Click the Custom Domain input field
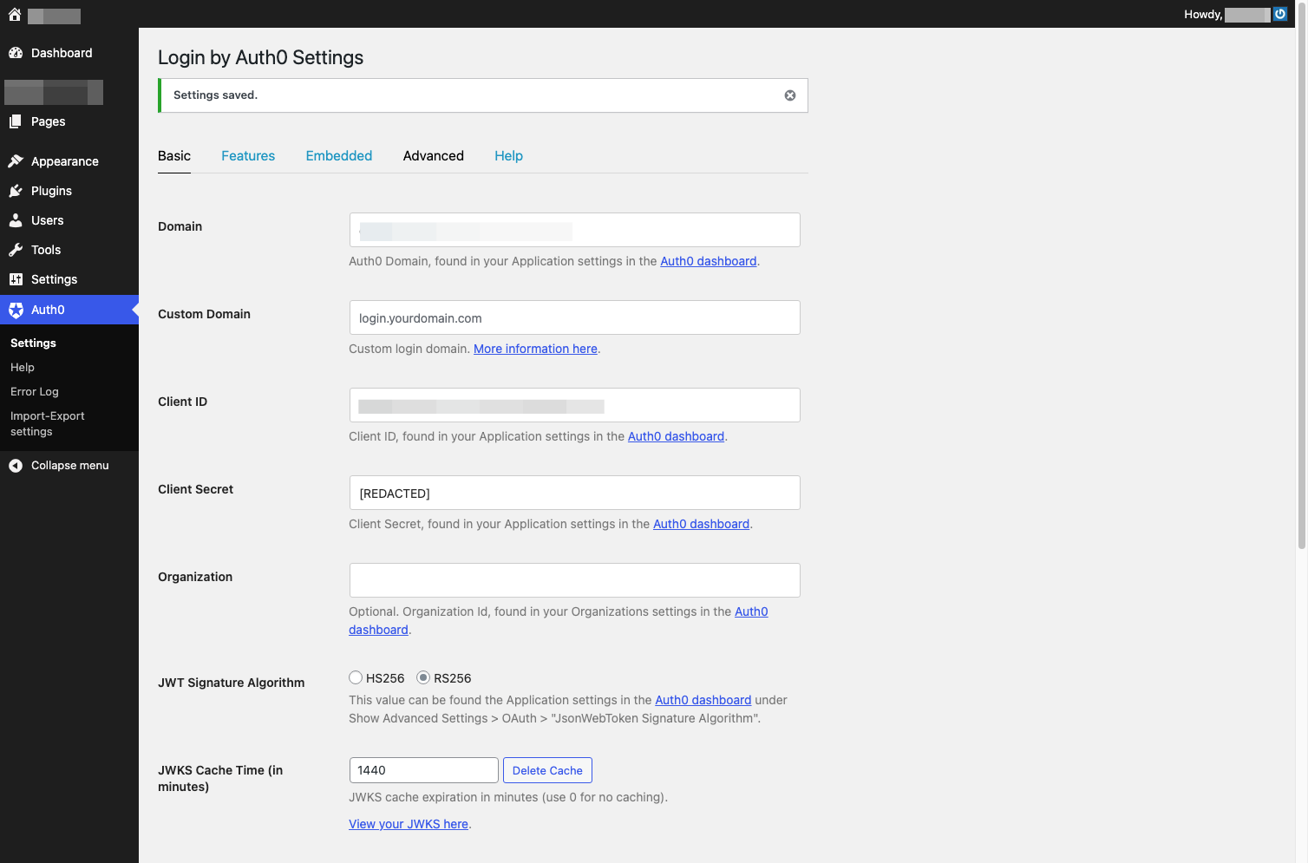Viewport: 1308px width, 863px height. pos(574,317)
